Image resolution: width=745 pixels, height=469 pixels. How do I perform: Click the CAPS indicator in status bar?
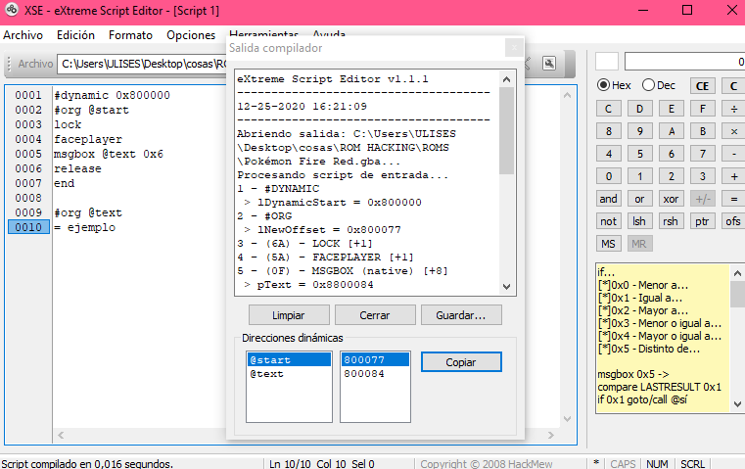pyautogui.click(x=623, y=463)
